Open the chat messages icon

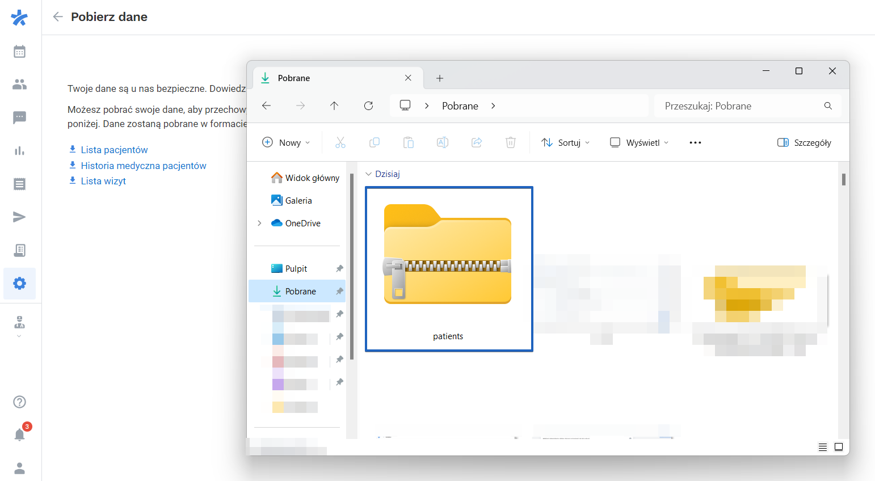pyautogui.click(x=19, y=117)
